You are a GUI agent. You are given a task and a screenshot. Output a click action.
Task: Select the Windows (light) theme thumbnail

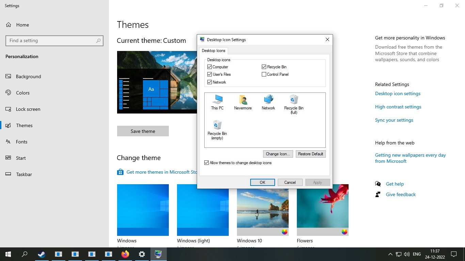[203, 210]
